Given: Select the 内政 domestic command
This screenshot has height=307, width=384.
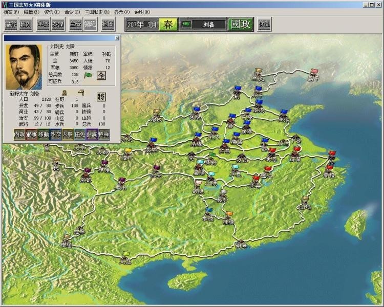Looking at the screenshot, I should (20, 135).
